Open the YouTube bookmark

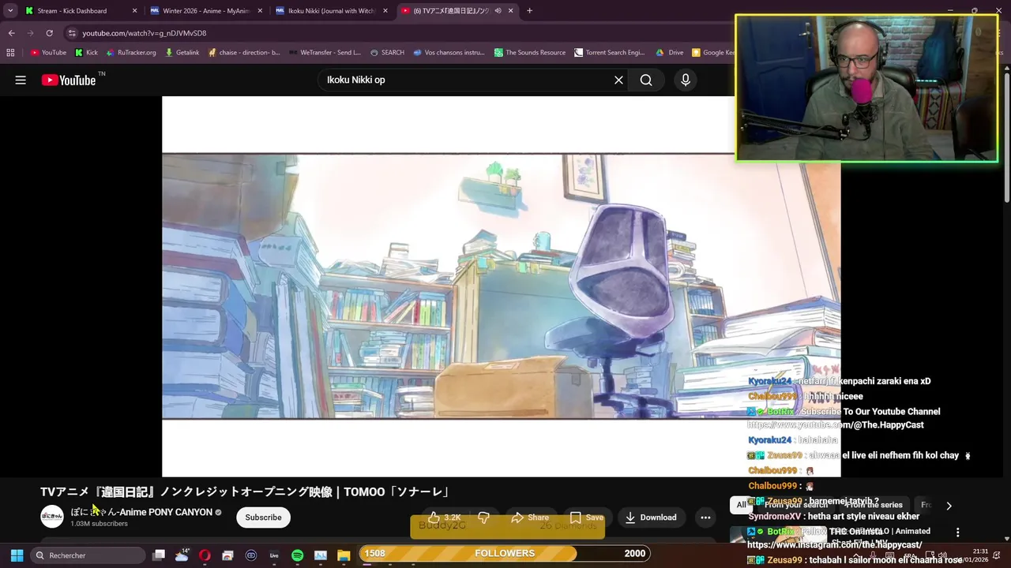(48, 53)
